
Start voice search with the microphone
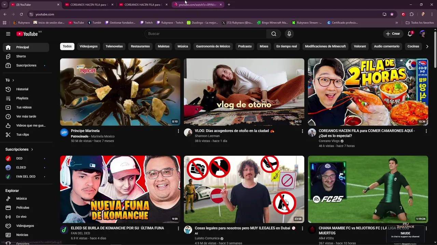pos(289,34)
